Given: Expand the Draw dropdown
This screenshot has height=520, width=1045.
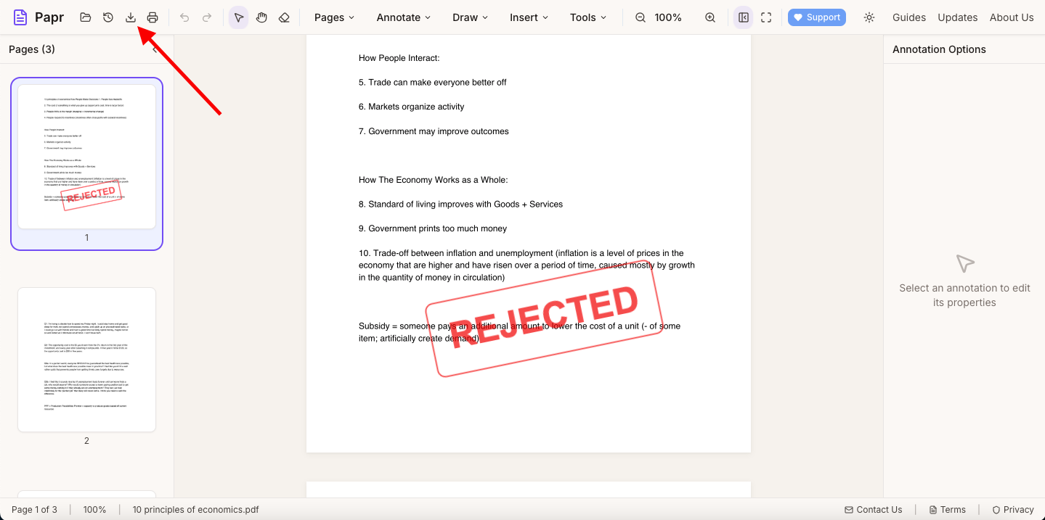Looking at the screenshot, I should [469, 17].
